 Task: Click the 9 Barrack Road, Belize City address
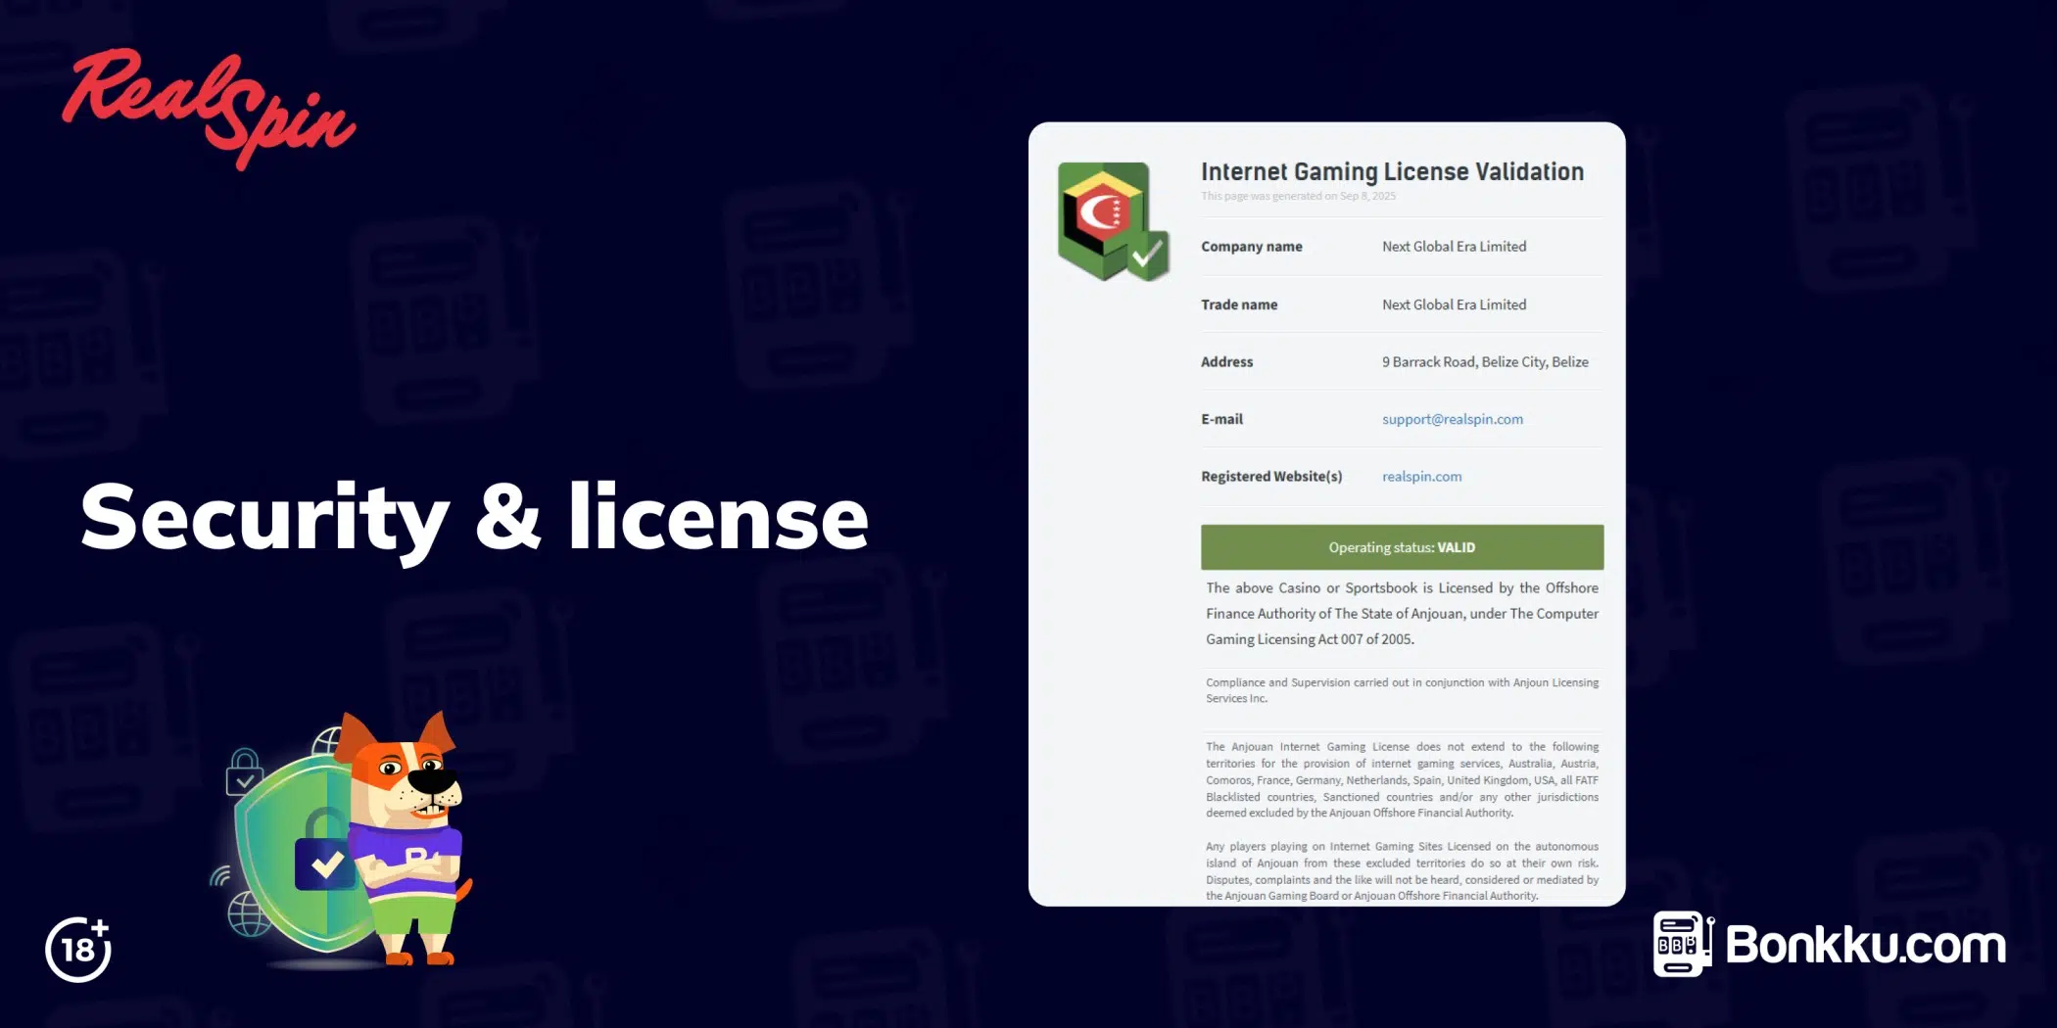pos(1485,362)
